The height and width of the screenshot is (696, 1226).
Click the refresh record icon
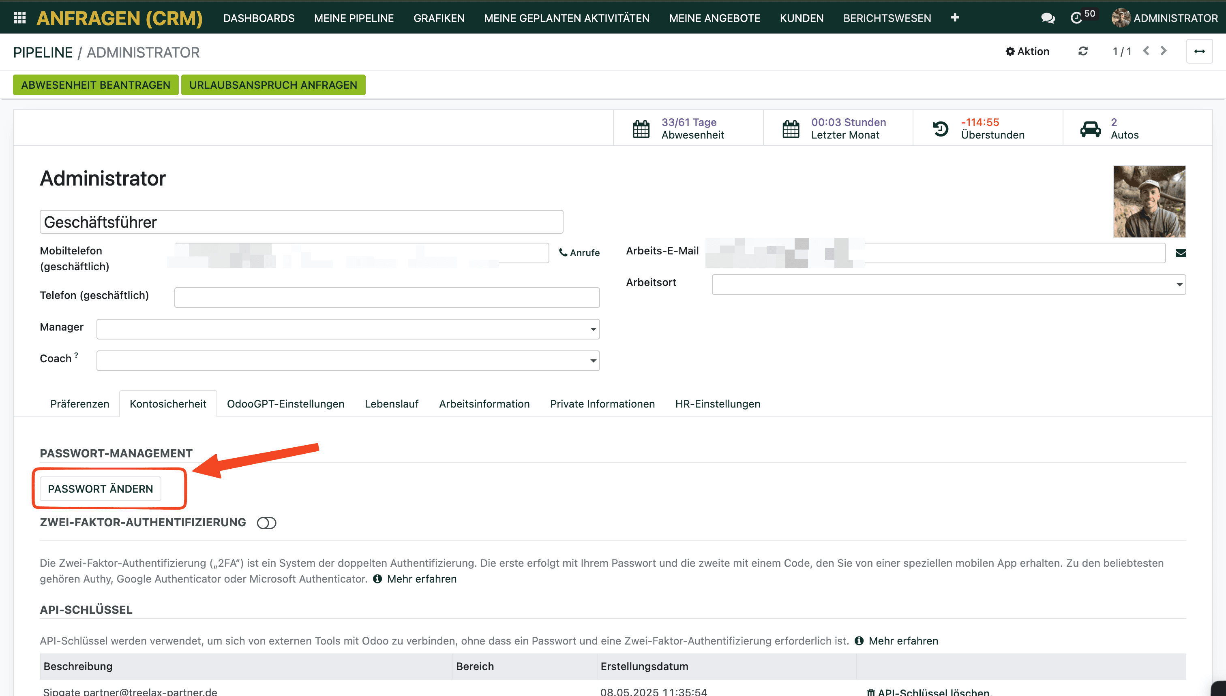pyautogui.click(x=1083, y=51)
